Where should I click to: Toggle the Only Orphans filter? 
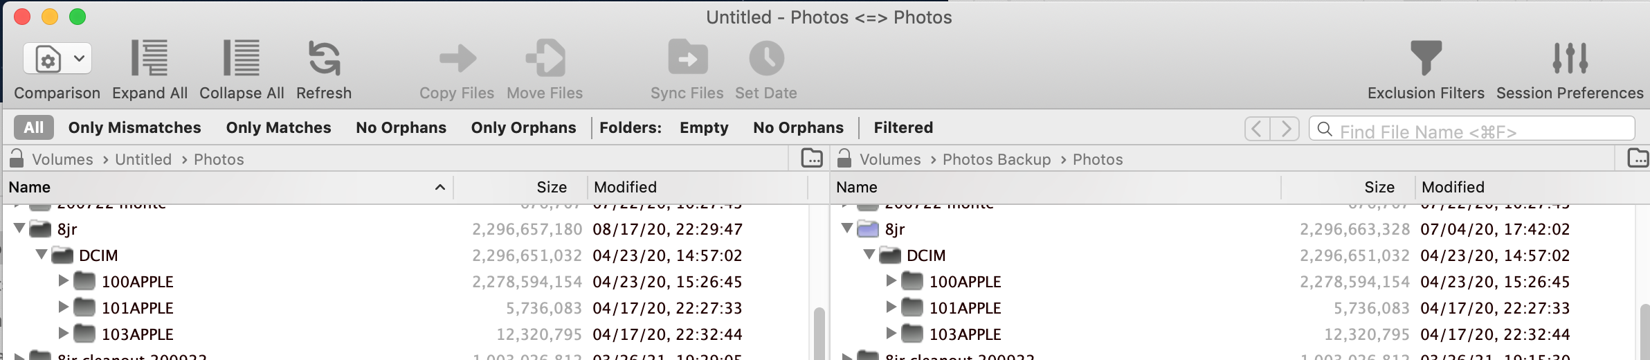[523, 127]
